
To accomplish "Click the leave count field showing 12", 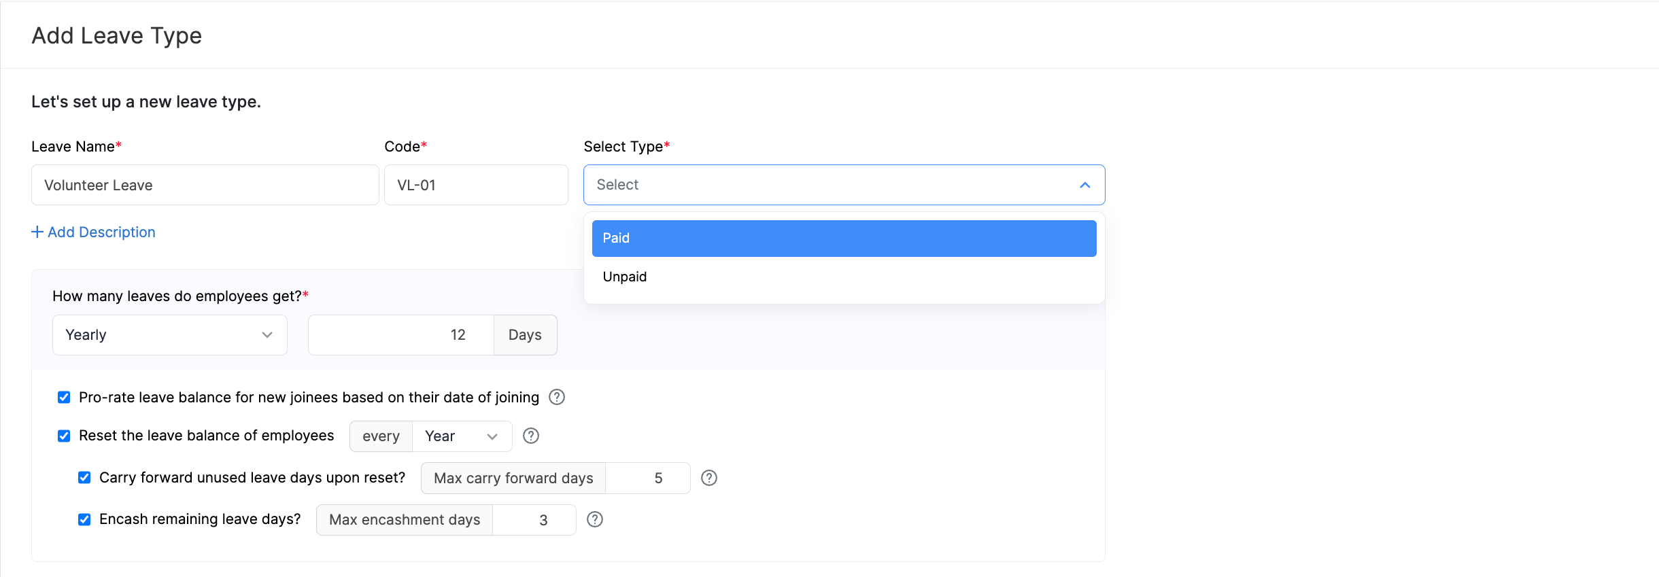I will click(401, 335).
